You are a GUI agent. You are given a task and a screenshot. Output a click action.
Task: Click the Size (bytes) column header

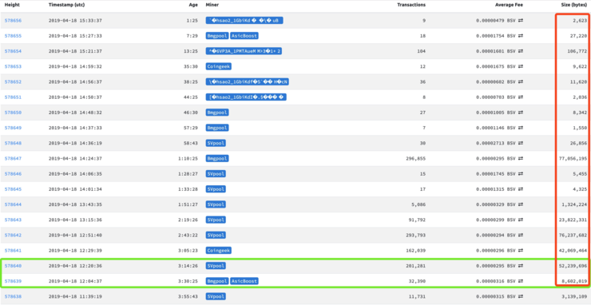pos(574,5)
